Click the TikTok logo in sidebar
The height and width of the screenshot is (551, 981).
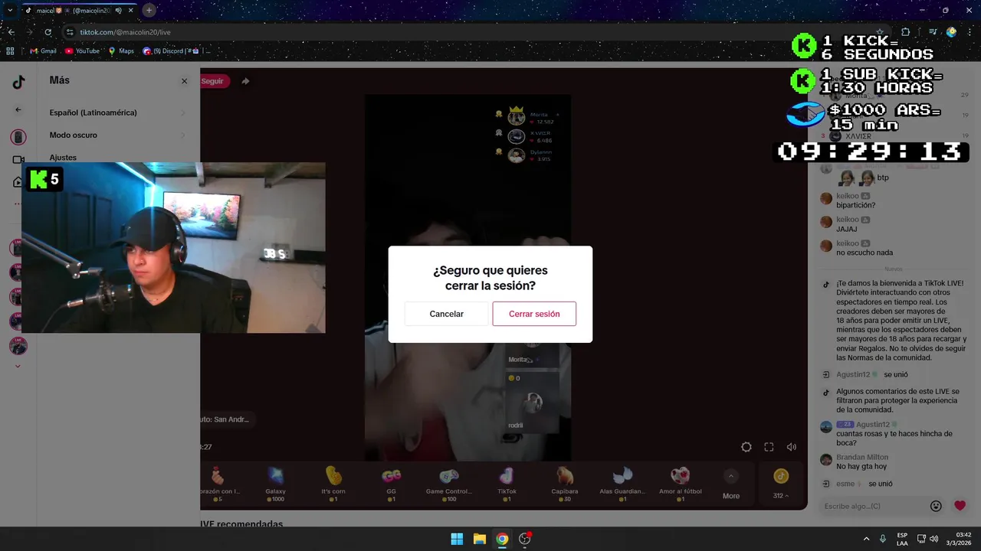pos(18,82)
